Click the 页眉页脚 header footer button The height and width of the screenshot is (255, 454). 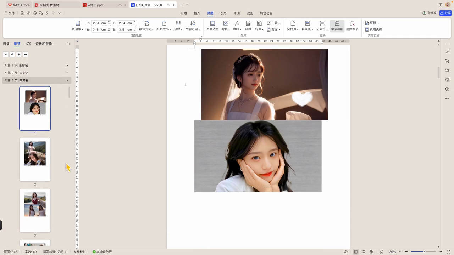[x=374, y=29]
